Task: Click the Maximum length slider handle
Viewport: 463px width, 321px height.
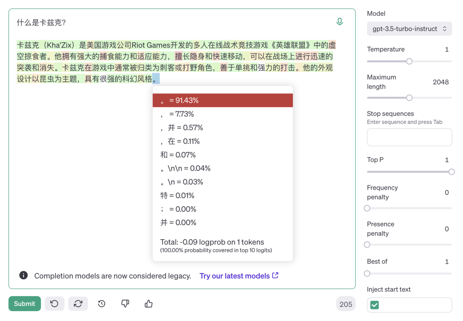Action: pos(409,98)
